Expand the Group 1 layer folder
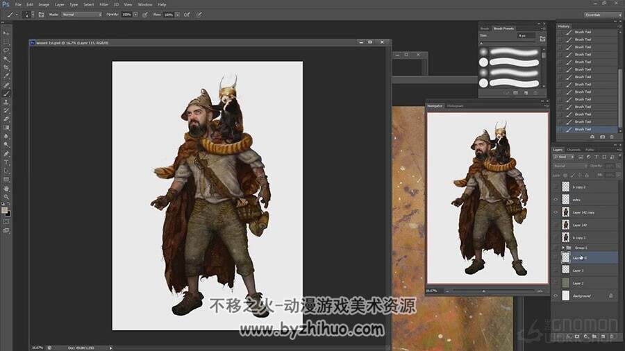The height and width of the screenshot is (351, 625). tap(563, 248)
